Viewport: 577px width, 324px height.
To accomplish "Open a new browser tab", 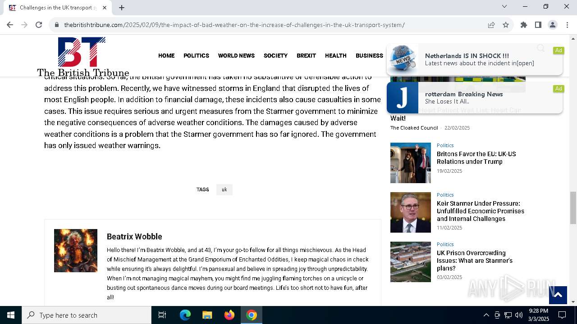I will [x=122, y=7].
